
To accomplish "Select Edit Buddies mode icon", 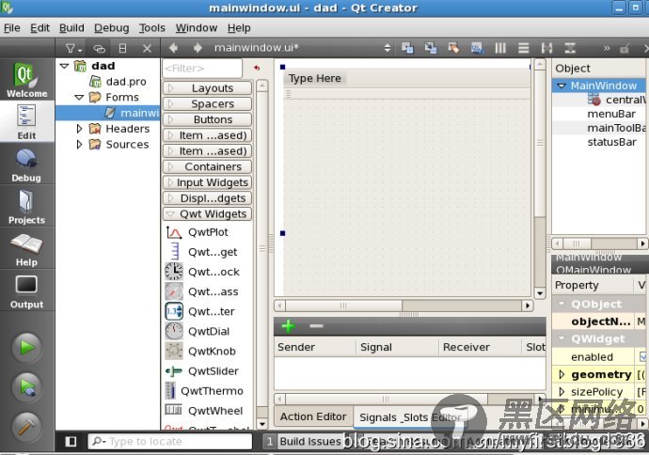I will [453, 48].
